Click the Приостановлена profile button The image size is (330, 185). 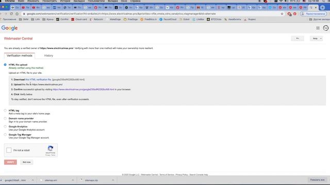[313, 14]
